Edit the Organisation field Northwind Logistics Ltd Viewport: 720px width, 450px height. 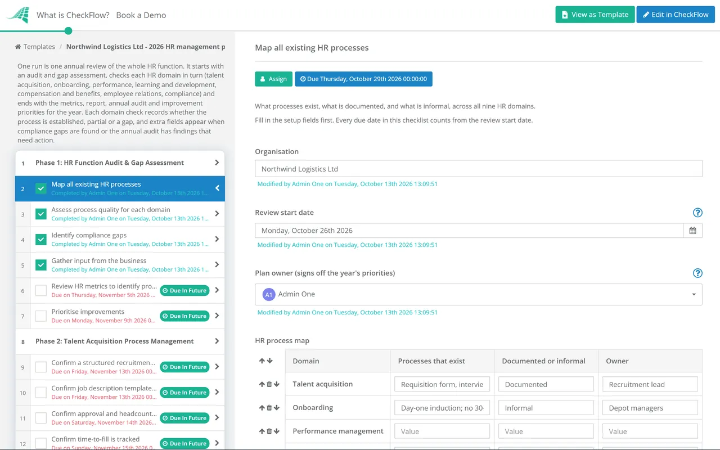[479, 169]
